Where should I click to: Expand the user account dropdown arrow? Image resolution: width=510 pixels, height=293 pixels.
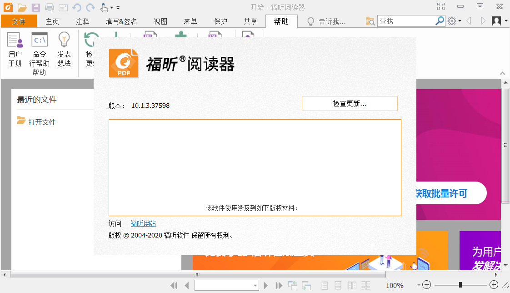tap(506, 21)
